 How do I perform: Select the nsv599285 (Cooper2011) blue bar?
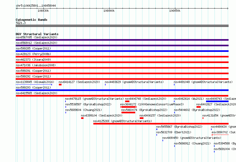click(122, 51)
